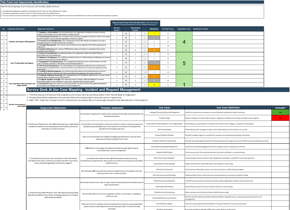Open the Include dropdown for Real-Time Alerting
290x210 pixels.
[280, 129]
